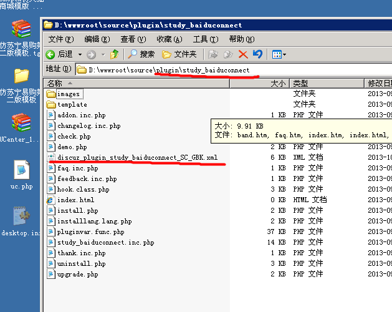
Task: Select the desktop.ini desktop icon
Action: click(21, 216)
